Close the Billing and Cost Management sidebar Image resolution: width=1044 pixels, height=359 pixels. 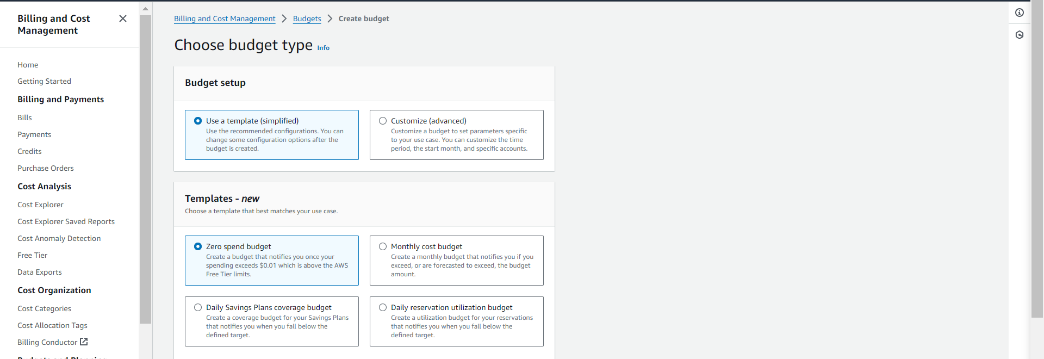pos(122,18)
